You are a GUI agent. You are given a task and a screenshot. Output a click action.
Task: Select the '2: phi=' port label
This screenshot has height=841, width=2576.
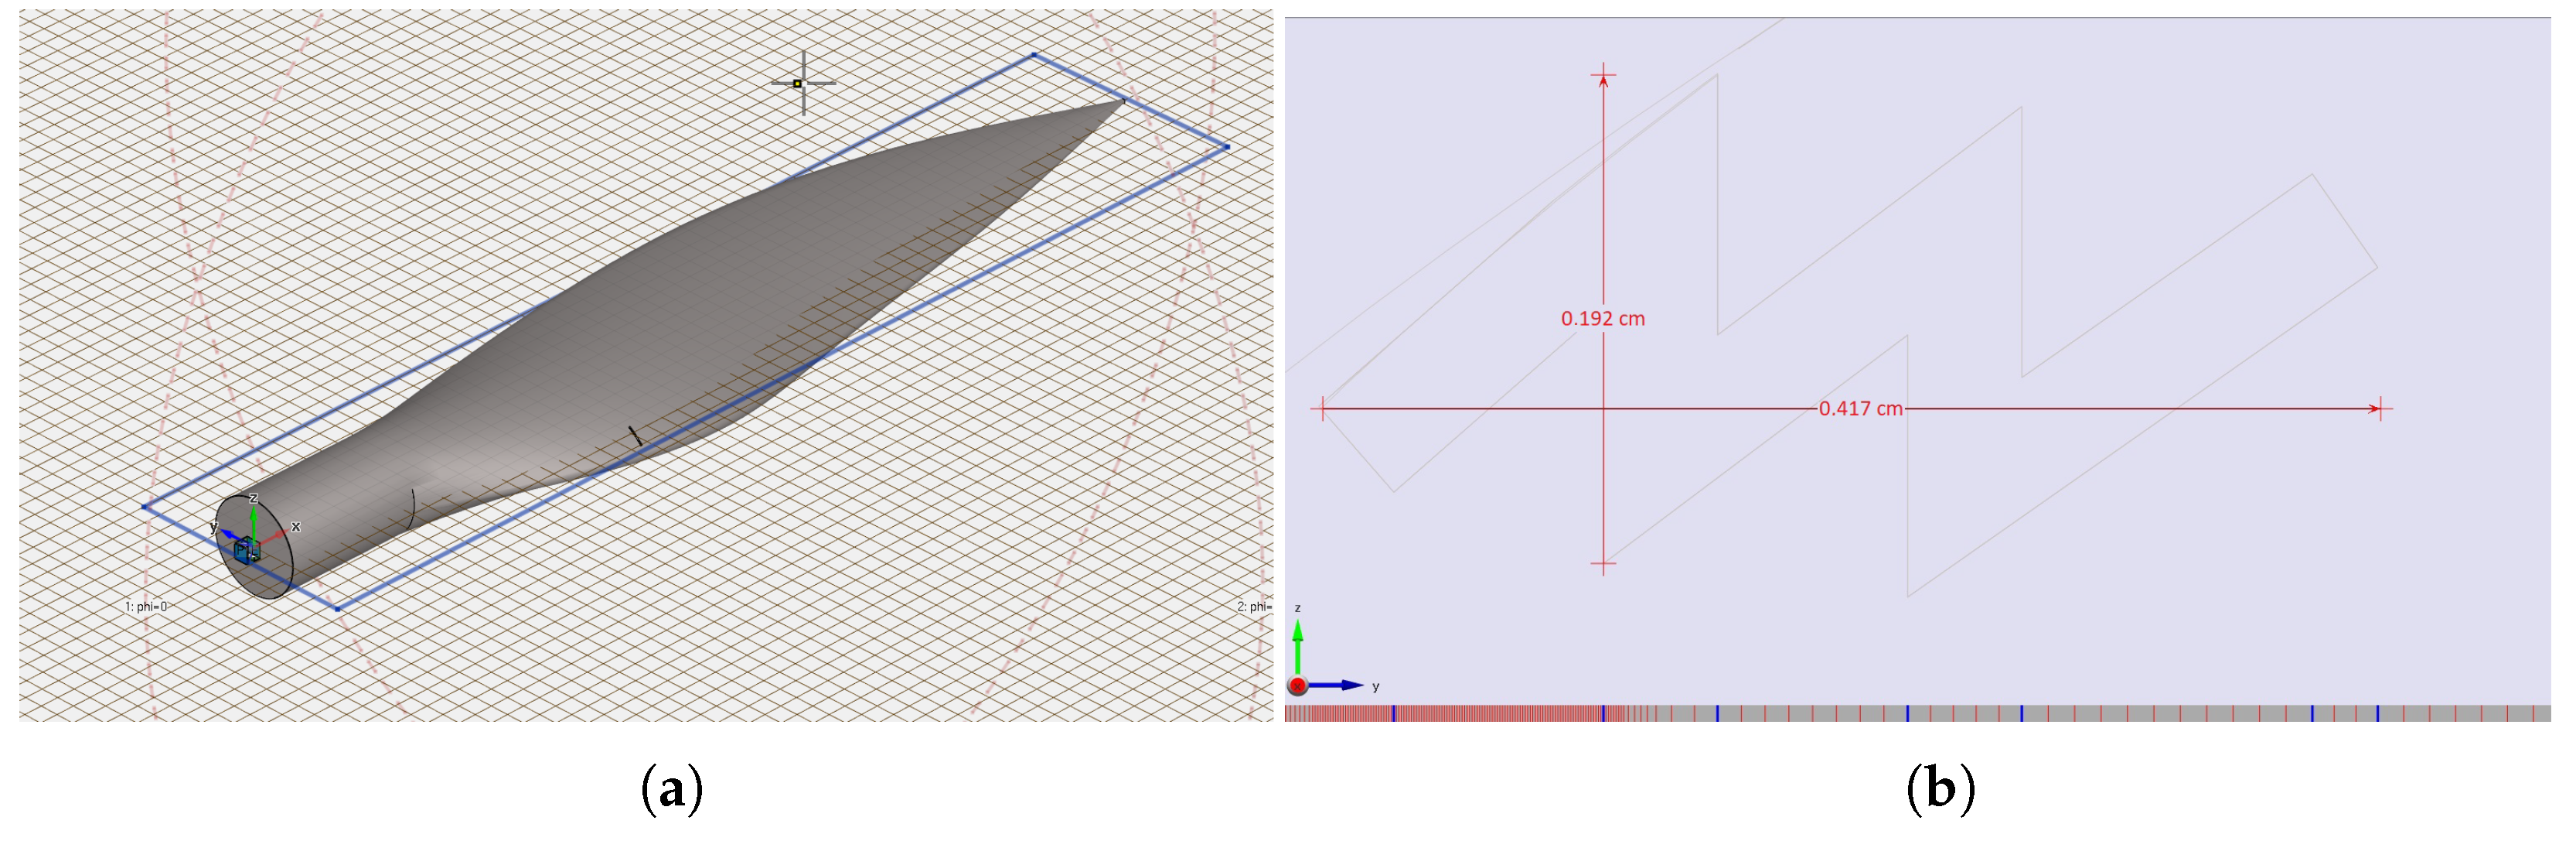pyautogui.click(x=1253, y=607)
